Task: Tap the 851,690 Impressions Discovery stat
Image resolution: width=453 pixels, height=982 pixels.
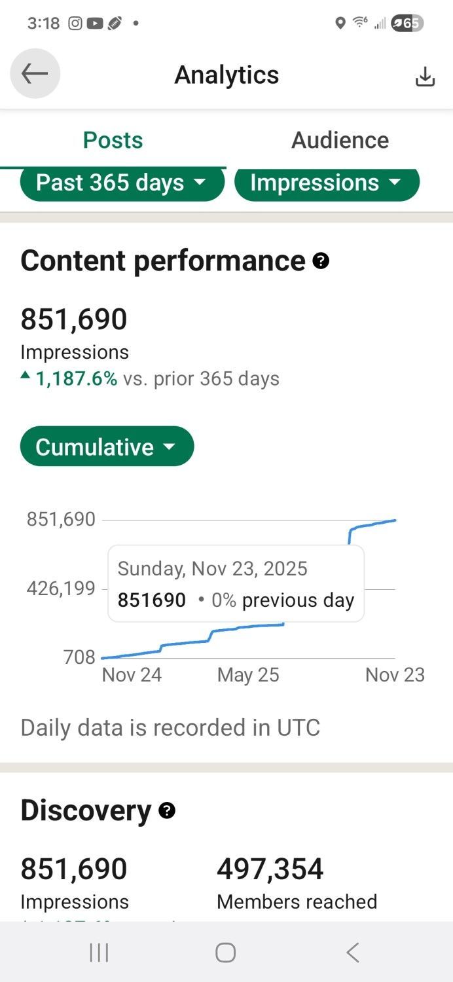Action: 74,882
